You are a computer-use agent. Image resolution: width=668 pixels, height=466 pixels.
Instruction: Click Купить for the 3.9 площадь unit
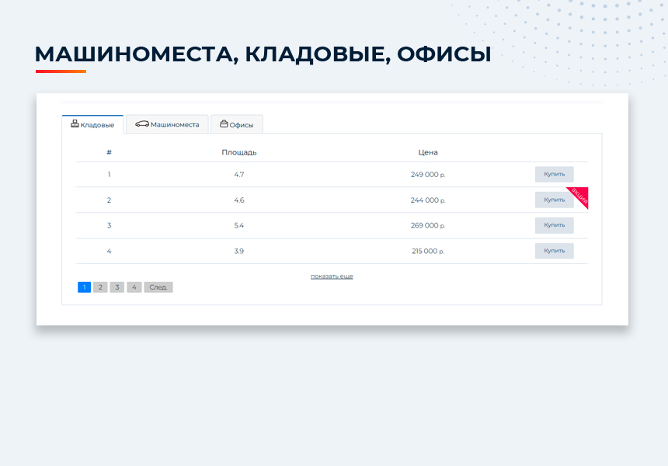553,251
